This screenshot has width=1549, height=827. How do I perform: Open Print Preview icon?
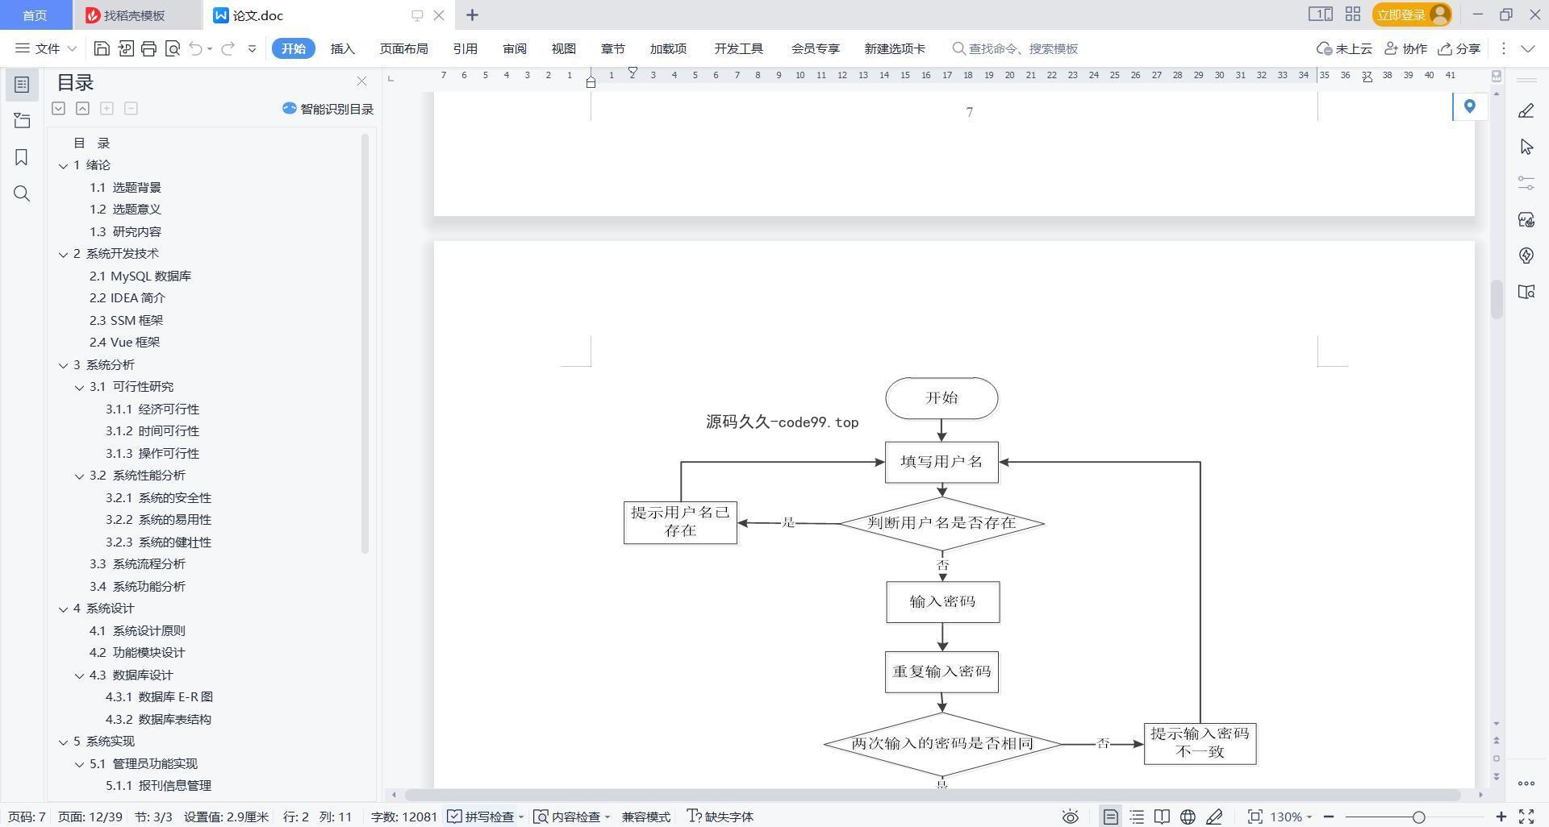pyautogui.click(x=172, y=48)
